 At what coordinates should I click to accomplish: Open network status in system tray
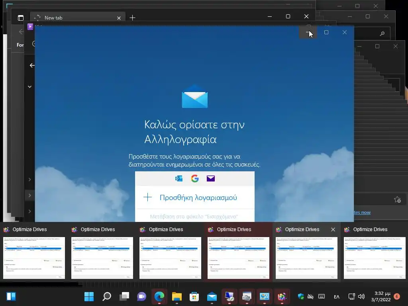351,296
